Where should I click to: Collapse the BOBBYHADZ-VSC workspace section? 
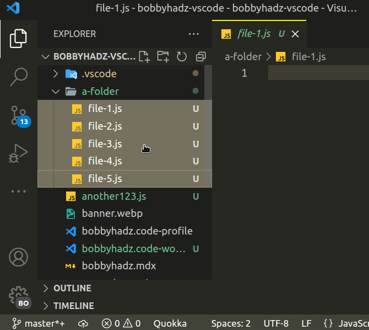point(45,57)
